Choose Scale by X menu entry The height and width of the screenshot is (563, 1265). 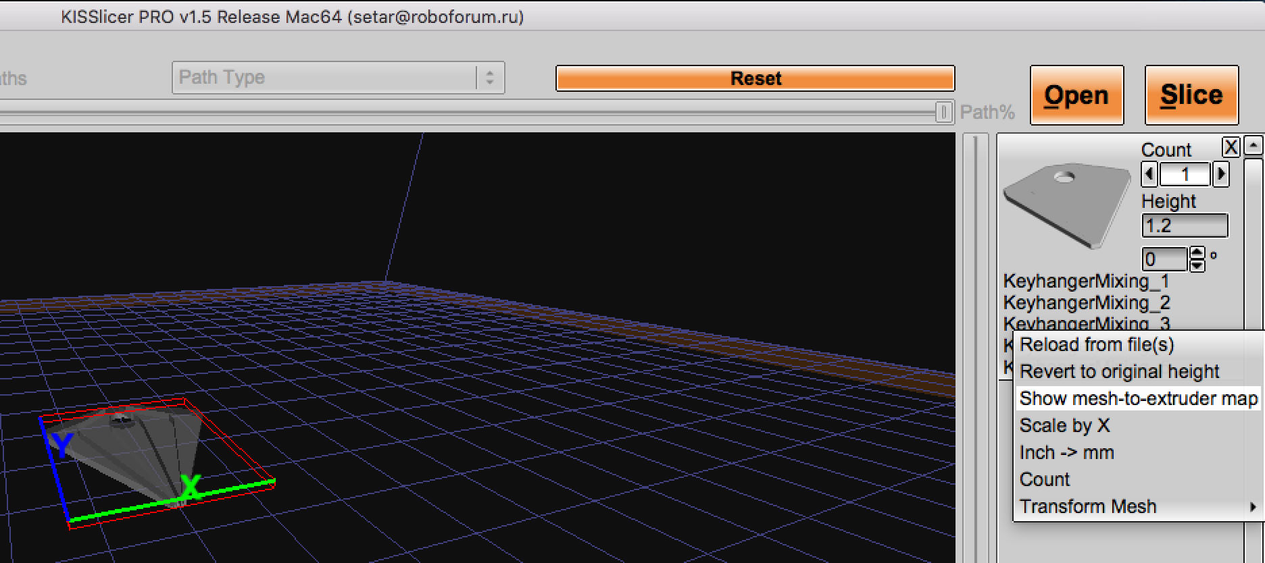coord(1064,425)
